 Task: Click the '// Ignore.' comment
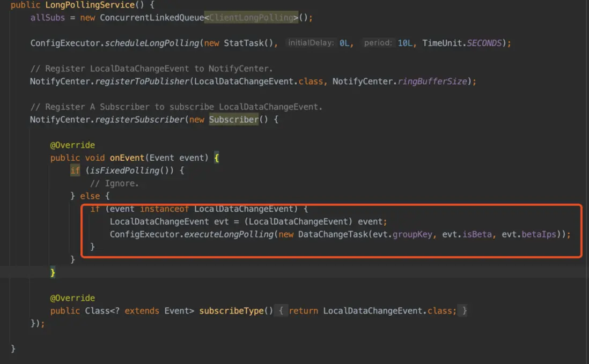pyautogui.click(x=114, y=183)
